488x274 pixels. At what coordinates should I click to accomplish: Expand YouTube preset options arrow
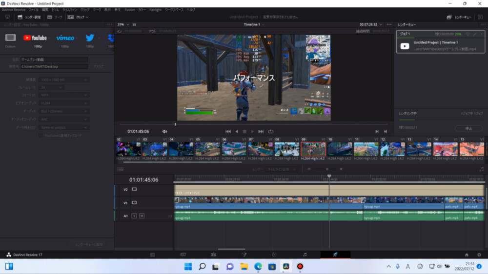coord(49,38)
